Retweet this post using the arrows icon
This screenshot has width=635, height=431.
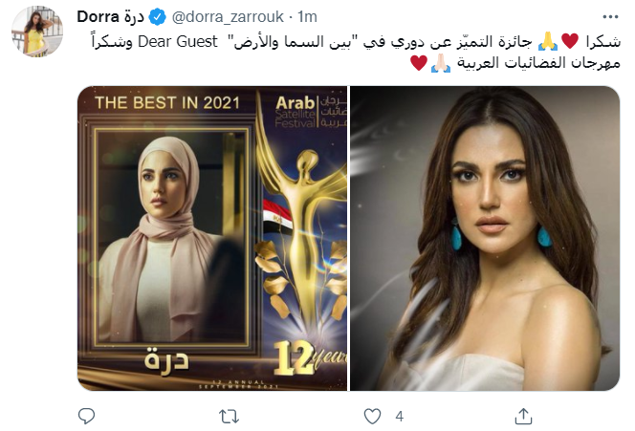tap(229, 416)
